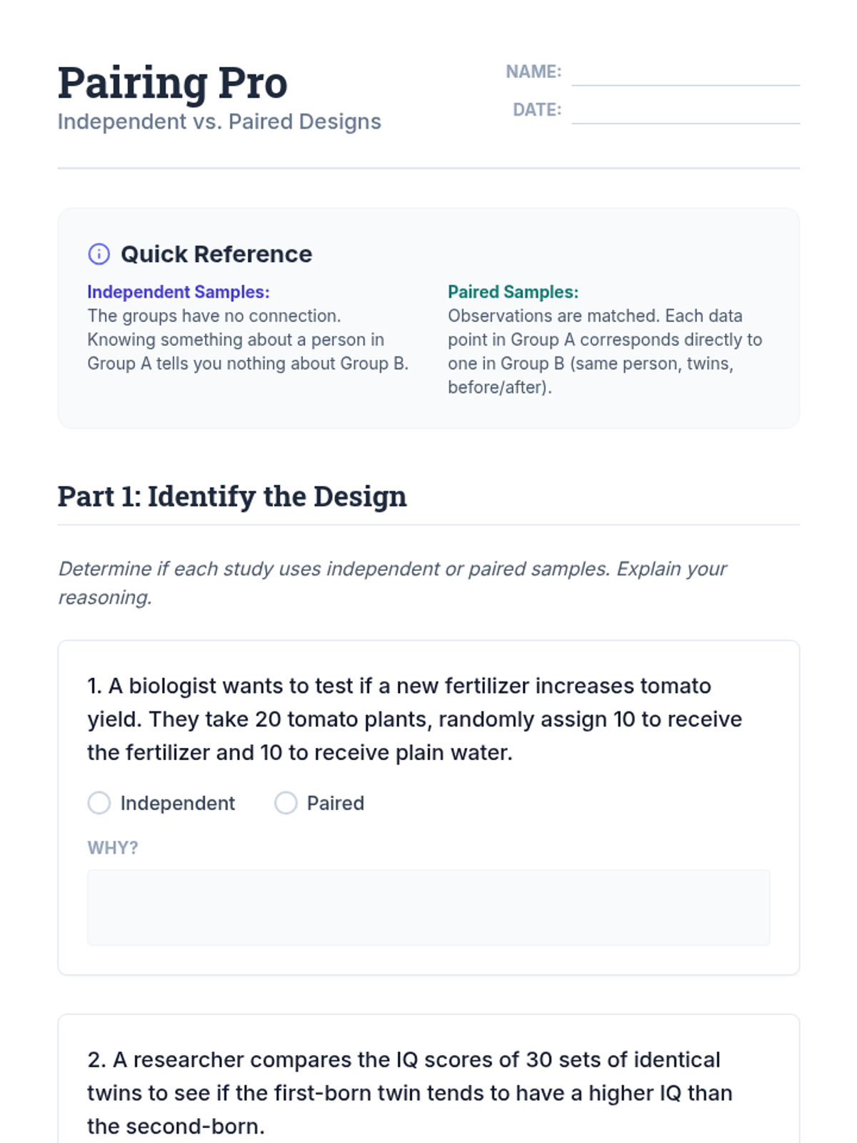Image resolution: width=857 pixels, height=1143 pixels.
Task: Focus the DATE input line
Action: (685, 111)
